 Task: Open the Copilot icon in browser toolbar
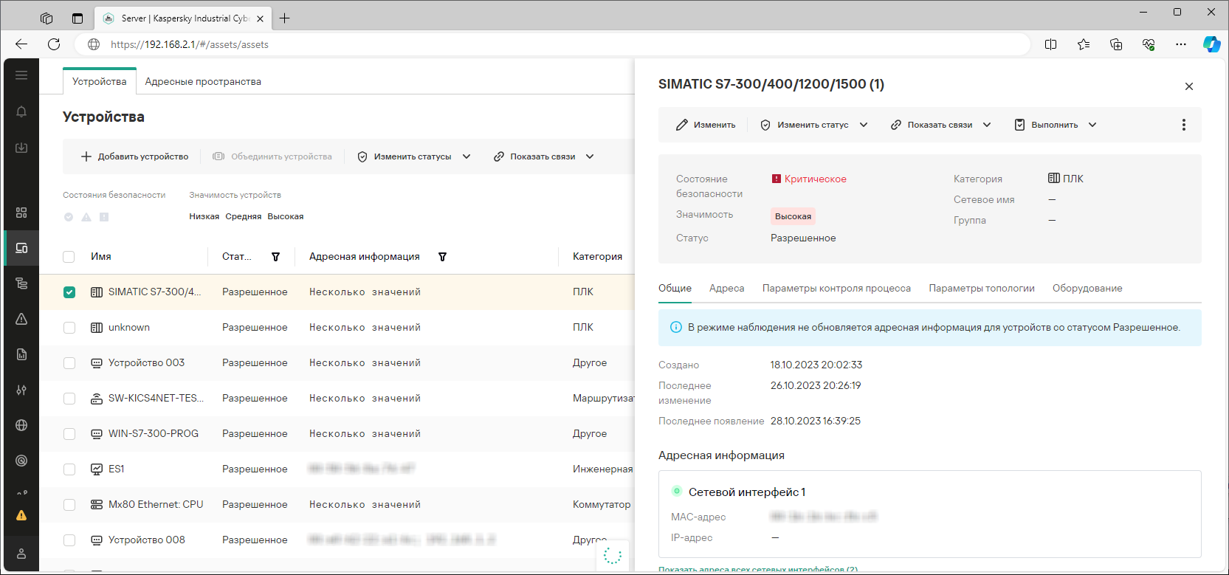[1211, 44]
